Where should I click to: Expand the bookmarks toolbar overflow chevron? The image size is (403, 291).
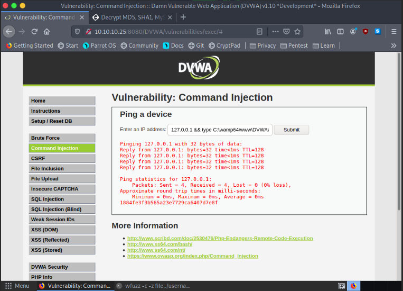coord(393,46)
